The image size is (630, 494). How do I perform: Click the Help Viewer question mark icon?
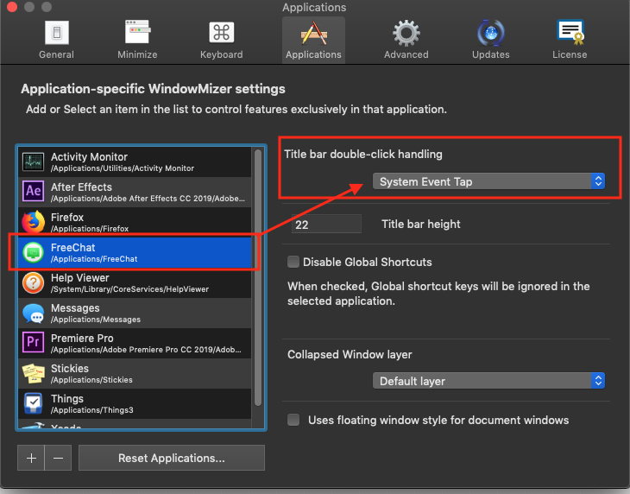[x=33, y=282]
